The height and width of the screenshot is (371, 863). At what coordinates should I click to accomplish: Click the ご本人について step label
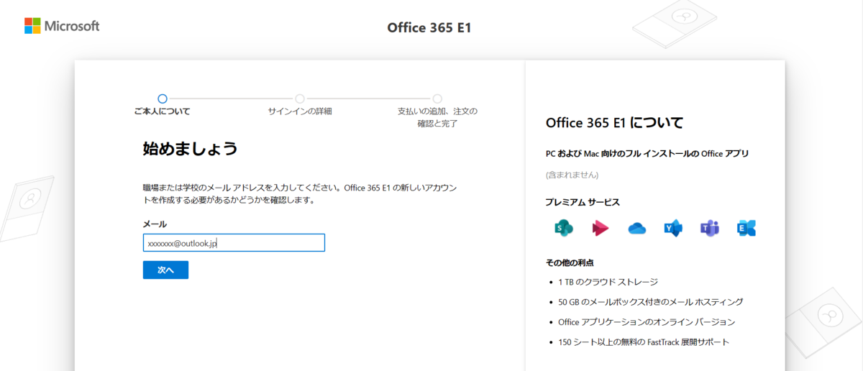click(163, 111)
